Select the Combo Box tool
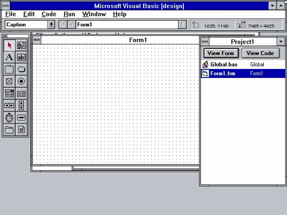 point(9,94)
